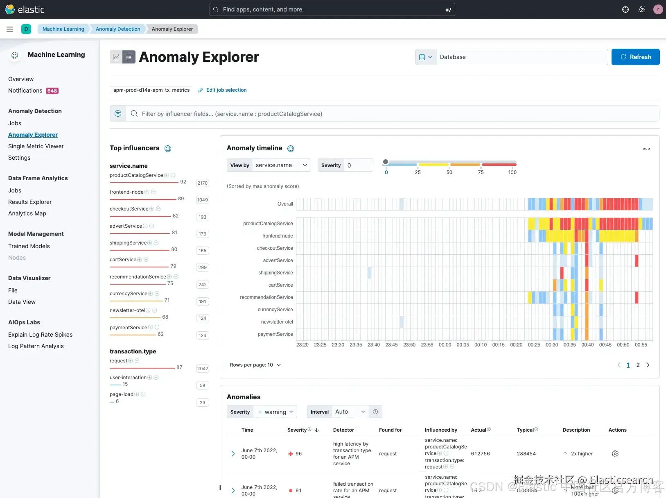Go to Anomaly Detection breadcrumb
This screenshot has width=666, height=498.
[118, 29]
